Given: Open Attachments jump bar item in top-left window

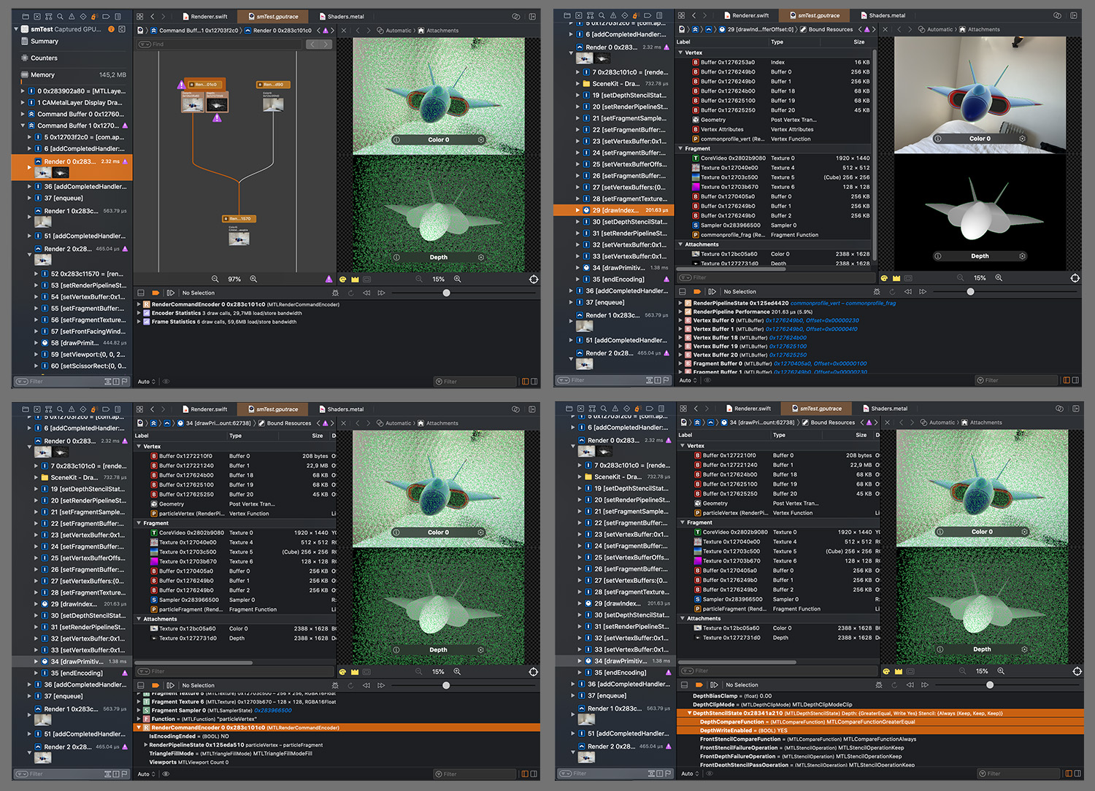Looking at the screenshot, I should (x=438, y=31).
